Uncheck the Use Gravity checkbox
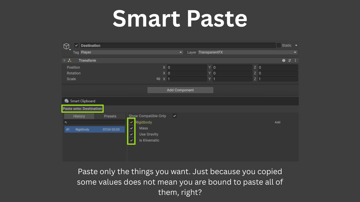 pyautogui.click(x=131, y=134)
